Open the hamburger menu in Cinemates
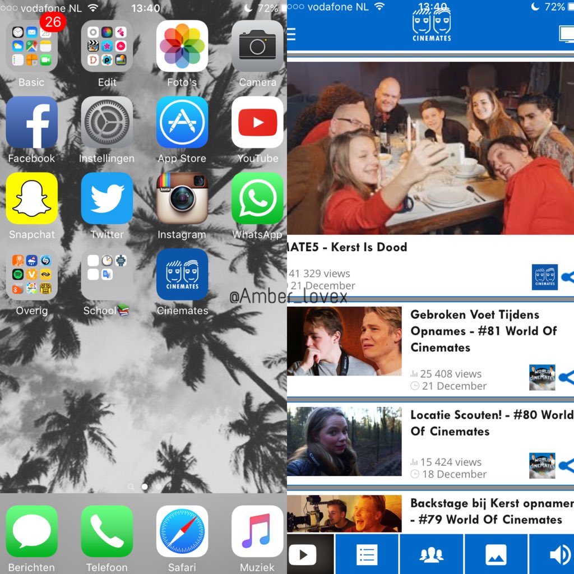 point(291,34)
